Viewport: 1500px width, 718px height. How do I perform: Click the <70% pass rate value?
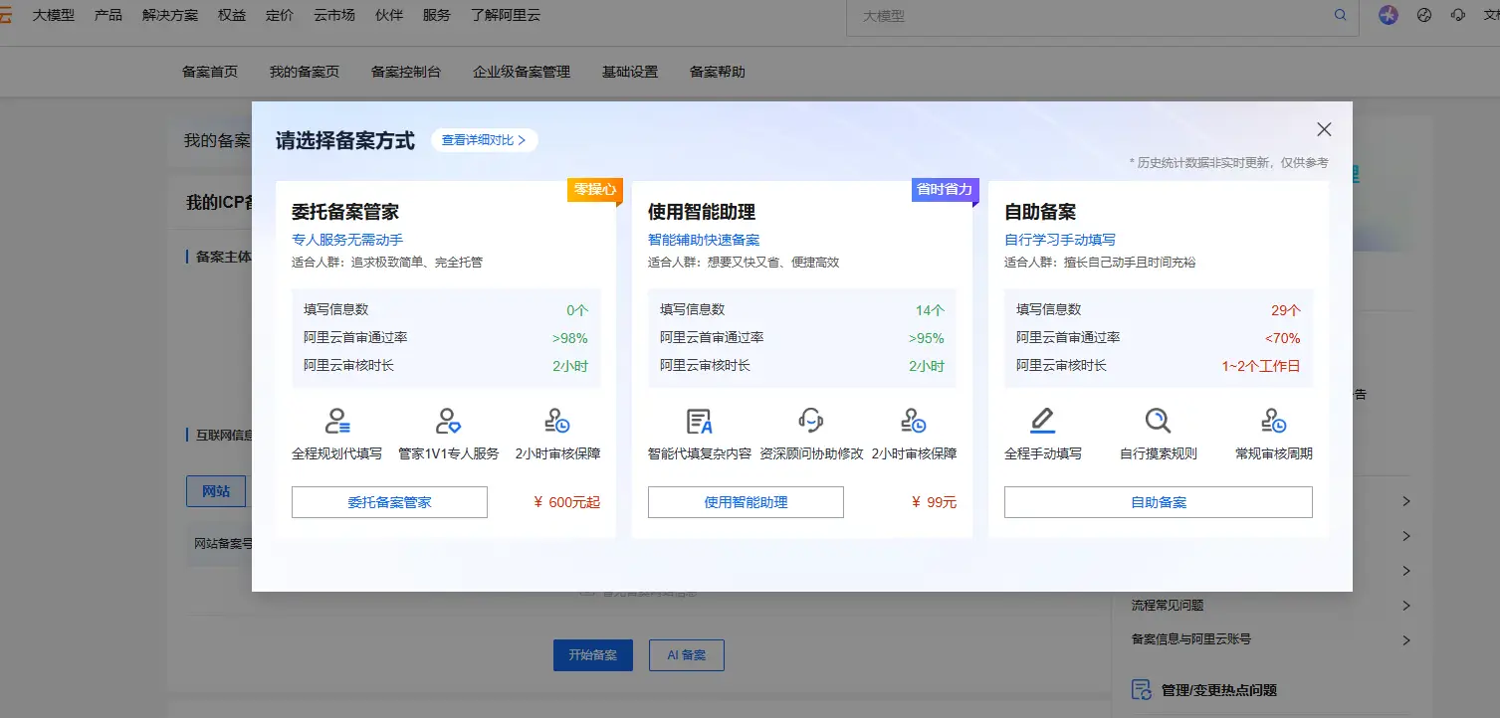(x=1283, y=338)
